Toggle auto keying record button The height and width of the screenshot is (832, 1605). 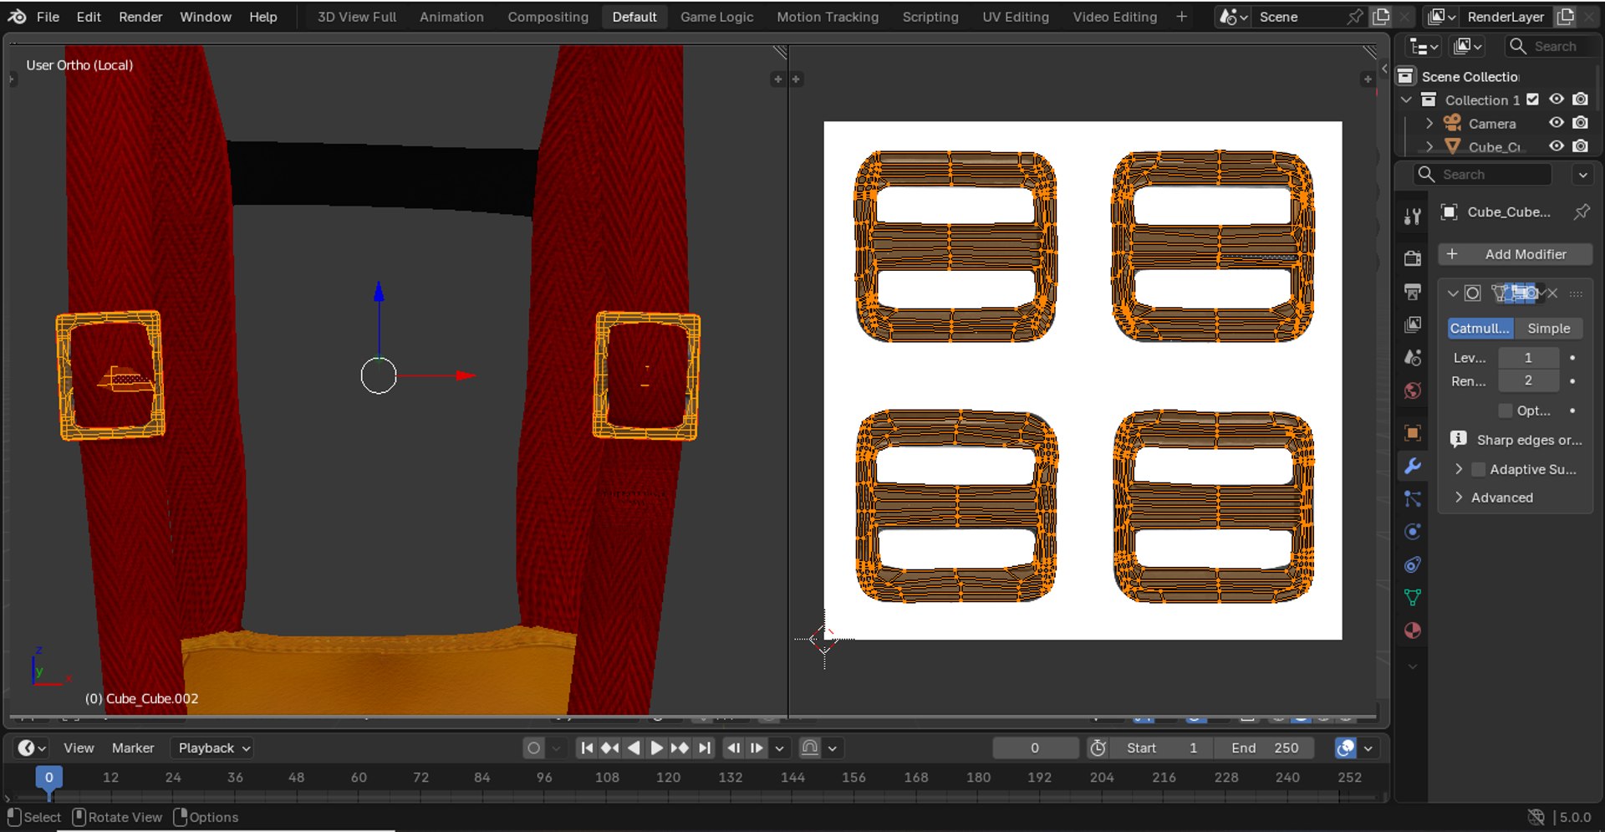533,748
